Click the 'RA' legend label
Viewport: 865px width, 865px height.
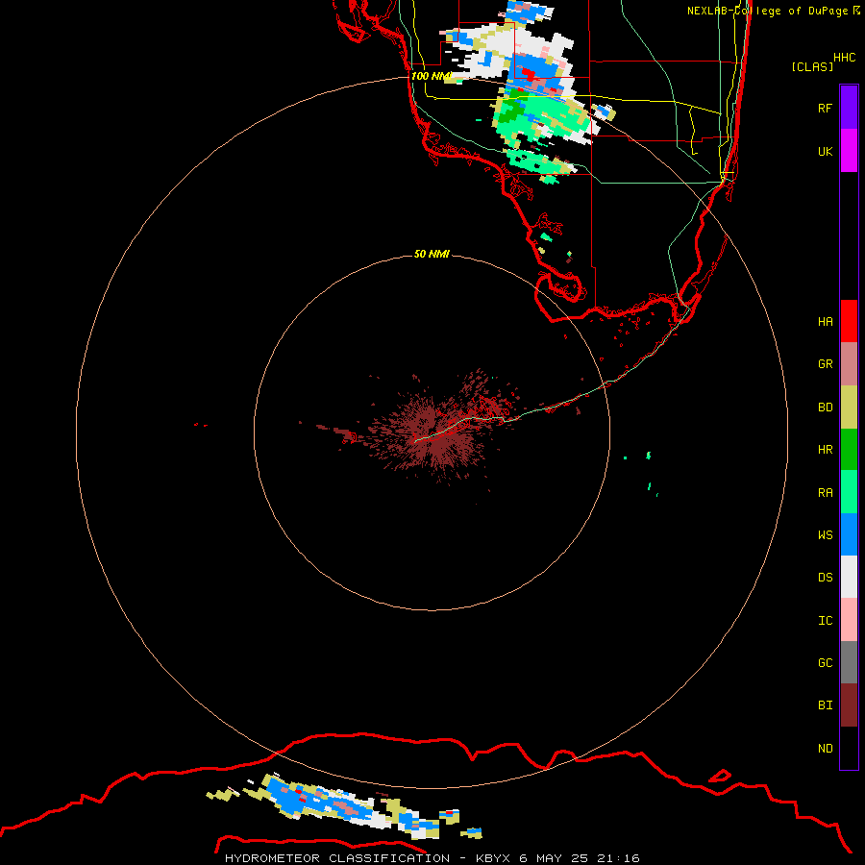tap(825, 493)
